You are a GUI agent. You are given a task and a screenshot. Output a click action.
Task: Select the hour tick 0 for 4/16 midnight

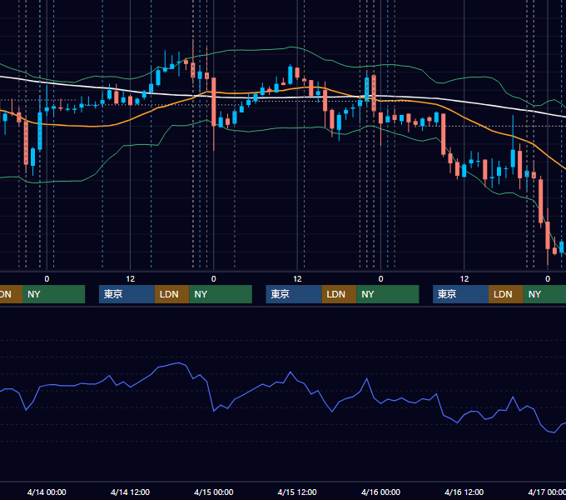pos(380,279)
